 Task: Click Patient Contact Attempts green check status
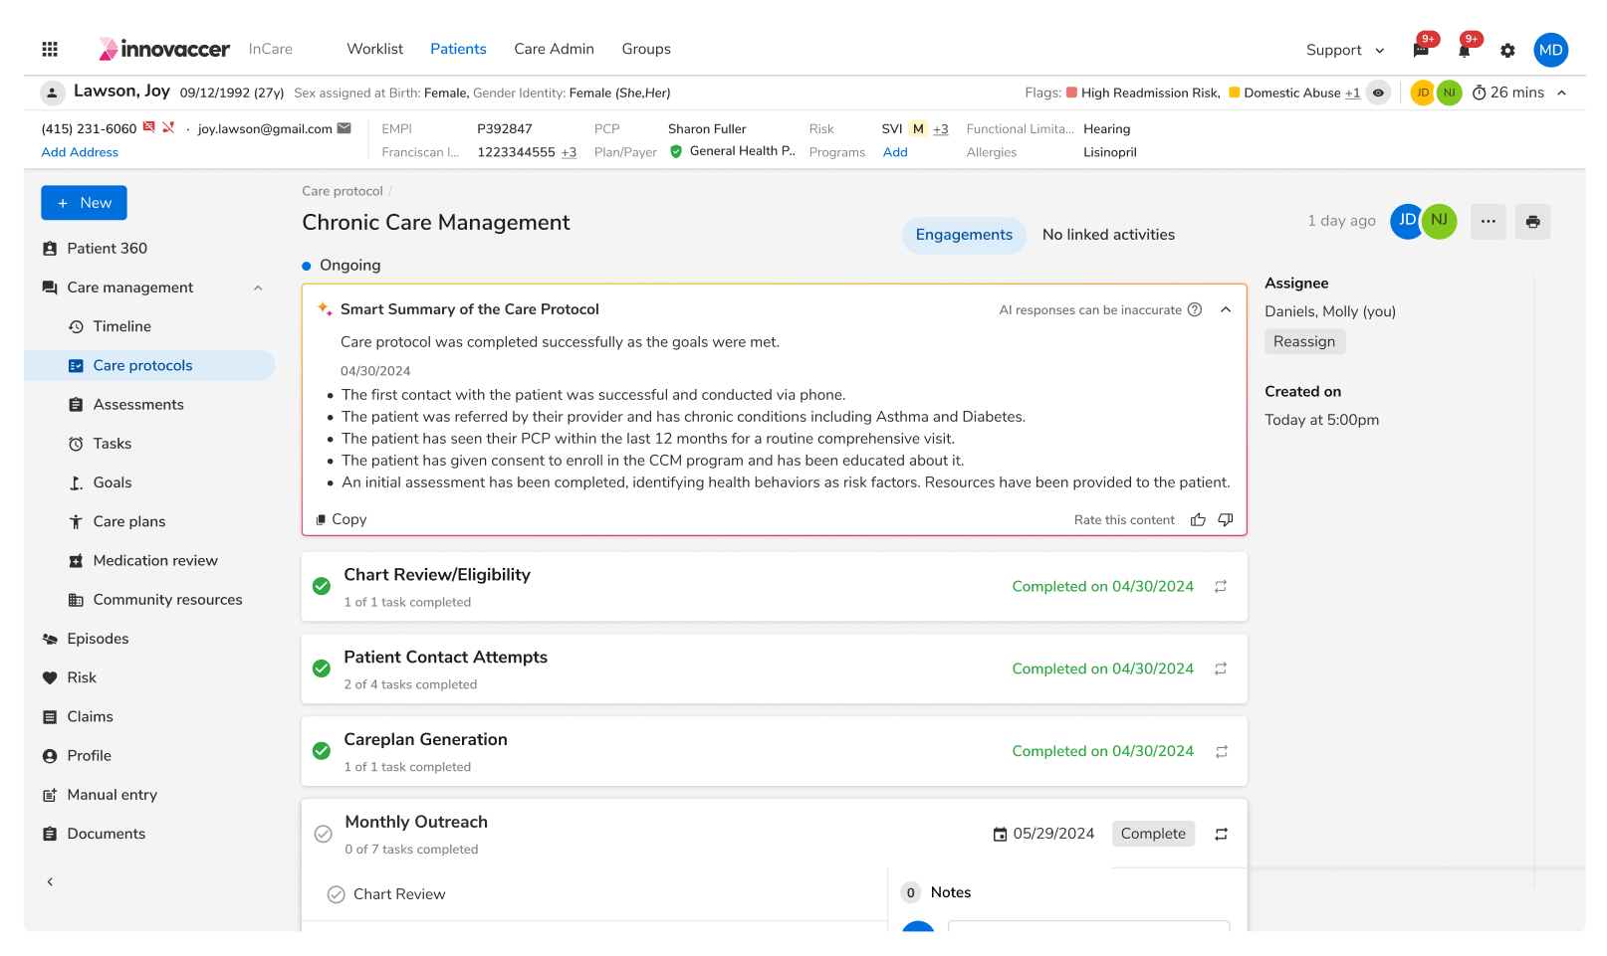322,669
